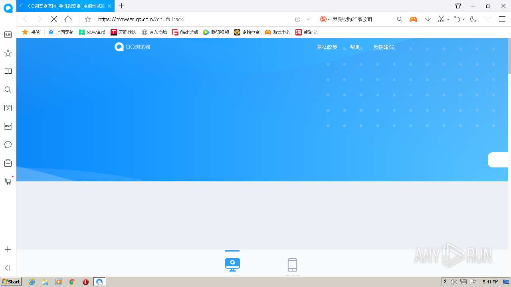Go to the home page
Screen dimensions: 511x287
pyautogui.click(x=68, y=19)
